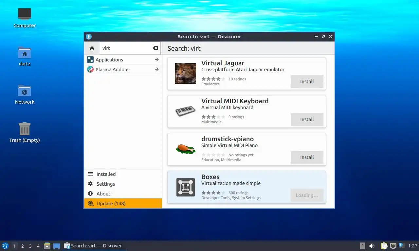This screenshot has height=251, width=419.
Task: Click the Plasma Addons colorful icon
Action: [x=90, y=69]
